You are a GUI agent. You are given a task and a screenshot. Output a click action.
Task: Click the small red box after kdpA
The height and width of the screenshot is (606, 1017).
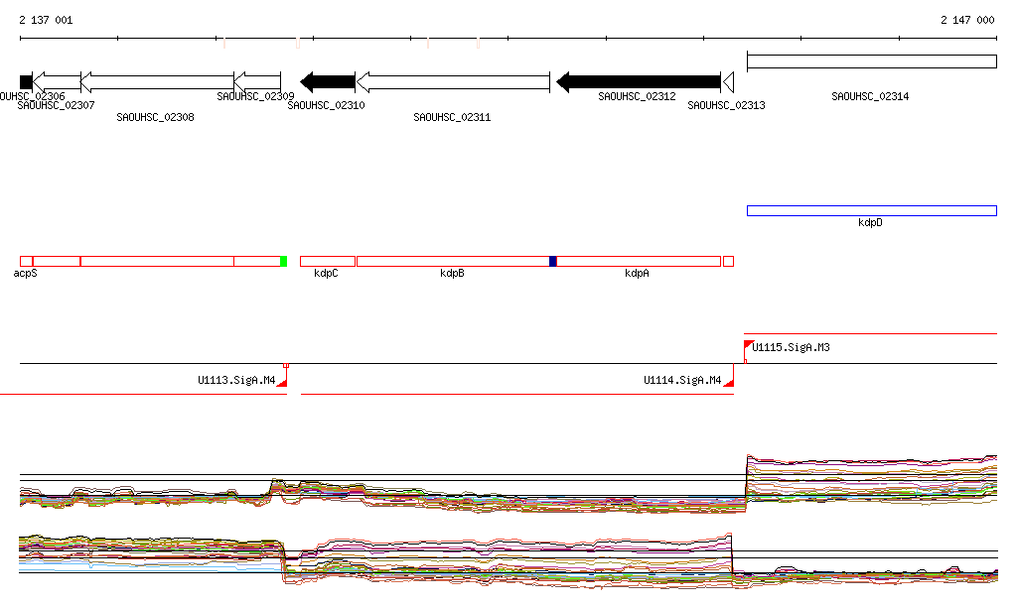point(728,262)
